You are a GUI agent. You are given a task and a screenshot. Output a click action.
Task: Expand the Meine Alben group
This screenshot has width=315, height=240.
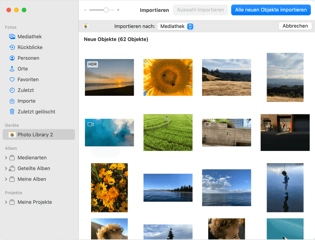pos(6,179)
